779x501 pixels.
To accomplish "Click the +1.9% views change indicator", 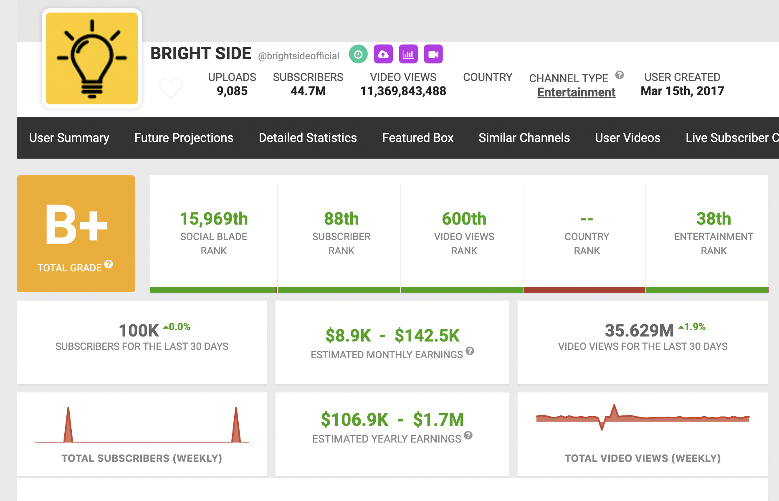I will click(x=692, y=327).
